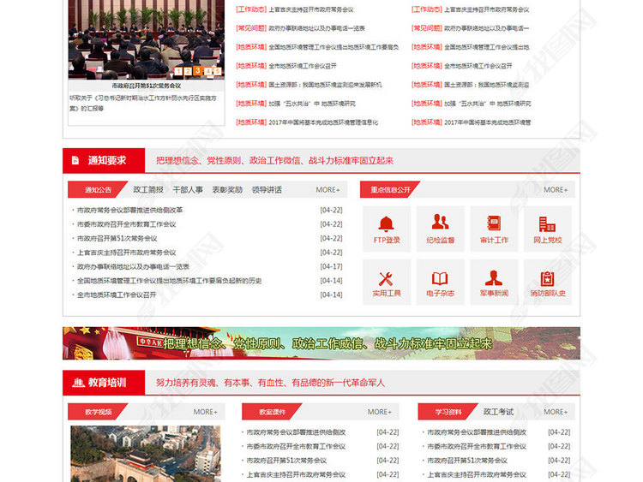Open 学习资料 item 市政府召开第51次常务会议

click(467, 461)
